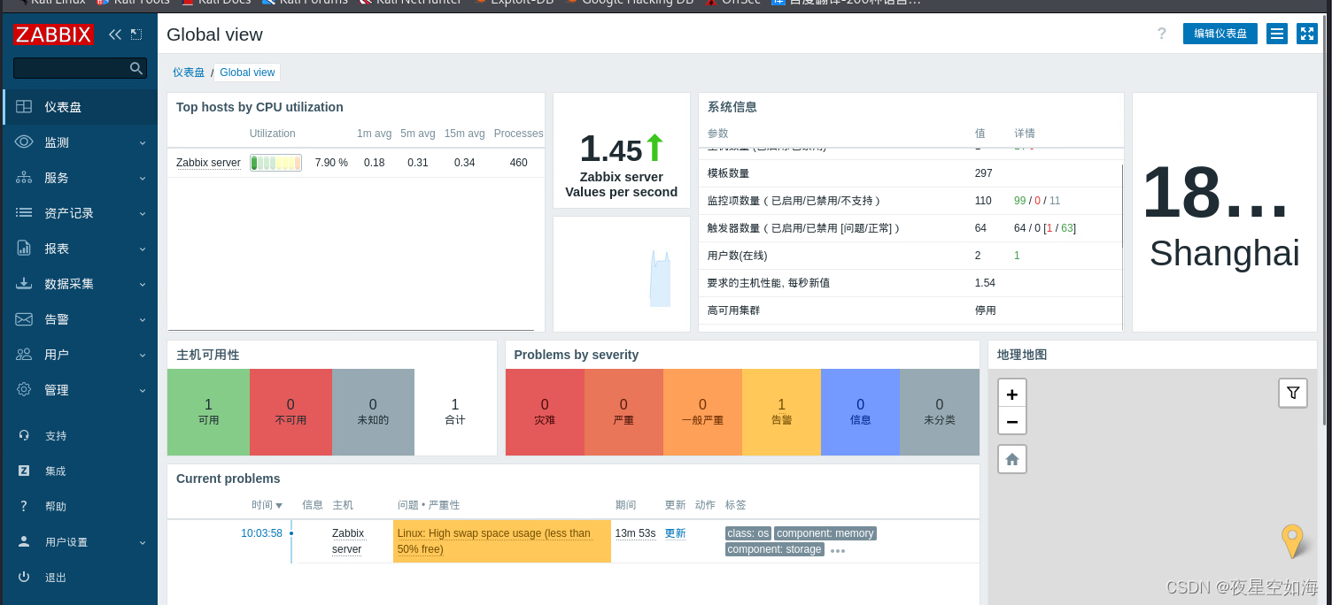Click the CPU utilization bar gauge
The height and width of the screenshot is (605, 1332).
(275, 163)
